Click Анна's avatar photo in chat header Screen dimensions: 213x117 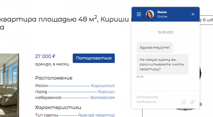click(150, 14)
